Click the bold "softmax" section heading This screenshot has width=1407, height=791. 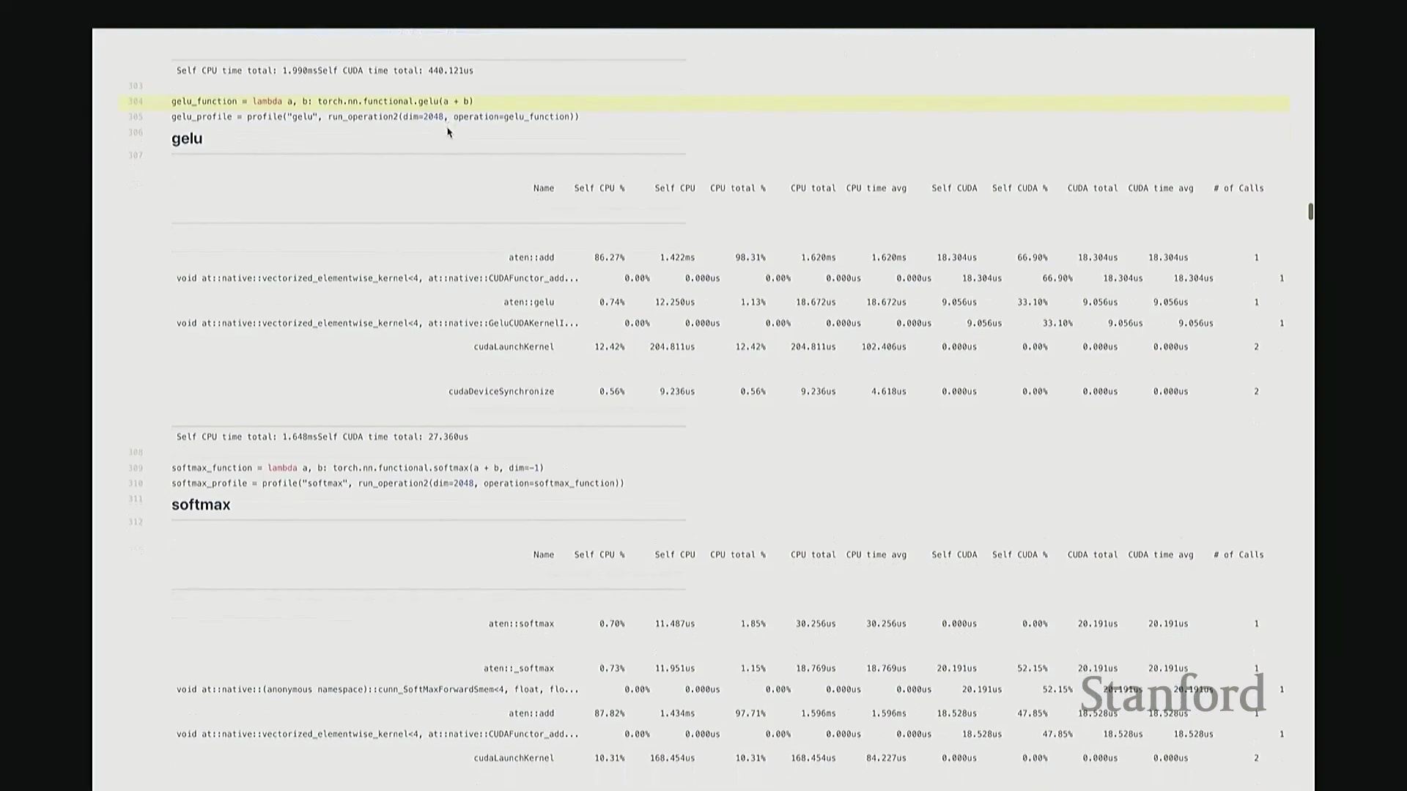[201, 505]
